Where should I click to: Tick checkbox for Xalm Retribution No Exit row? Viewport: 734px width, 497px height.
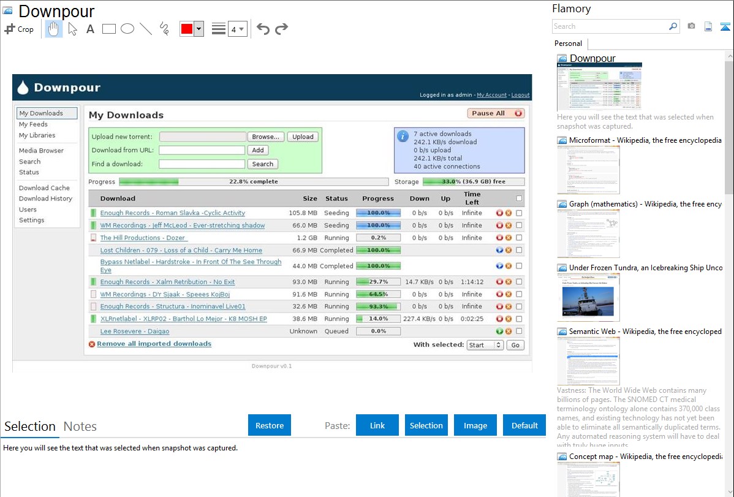click(519, 281)
